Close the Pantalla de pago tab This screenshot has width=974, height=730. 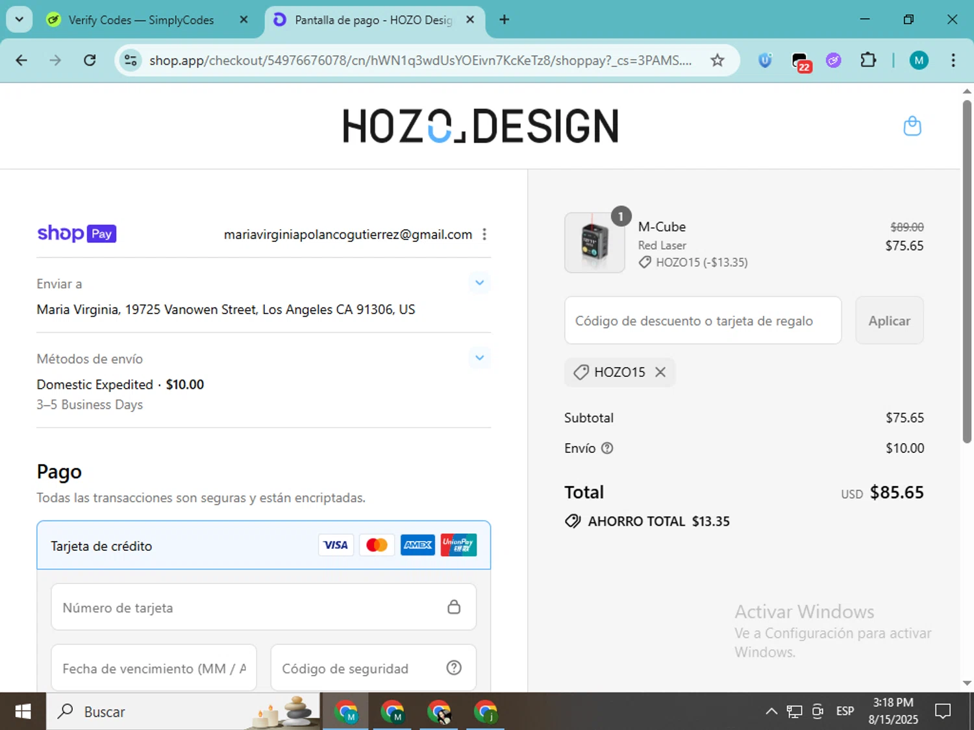(x=470, y=19)
